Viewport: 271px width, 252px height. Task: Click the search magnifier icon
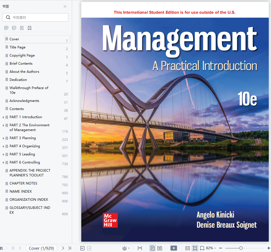8,17
